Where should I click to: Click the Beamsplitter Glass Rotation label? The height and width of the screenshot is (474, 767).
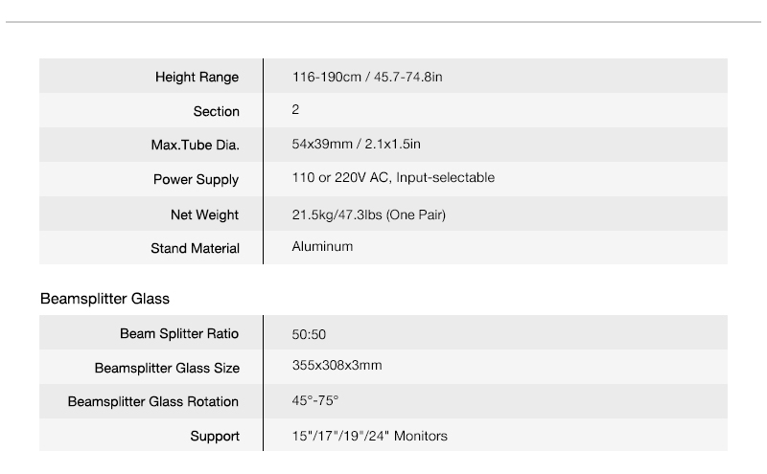pyautogui.click(x=153, y=401)
